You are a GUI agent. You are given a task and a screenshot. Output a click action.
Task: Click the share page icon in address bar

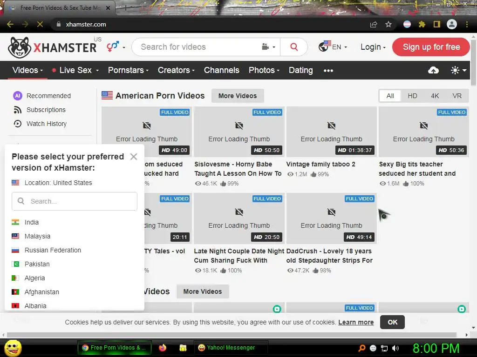pos(374,24)
